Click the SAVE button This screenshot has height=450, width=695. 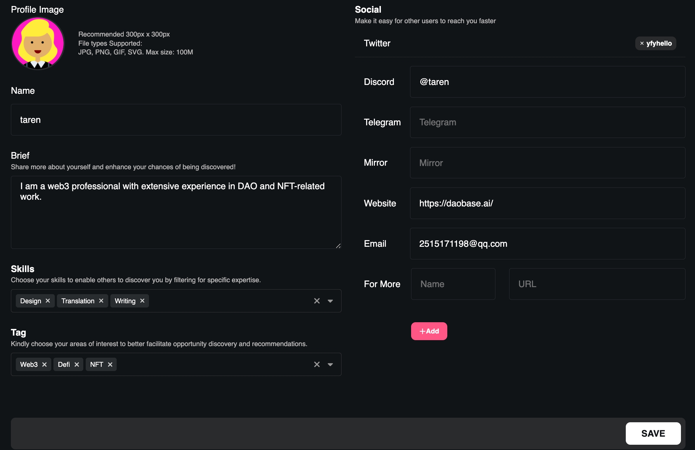tap(653, 434)
